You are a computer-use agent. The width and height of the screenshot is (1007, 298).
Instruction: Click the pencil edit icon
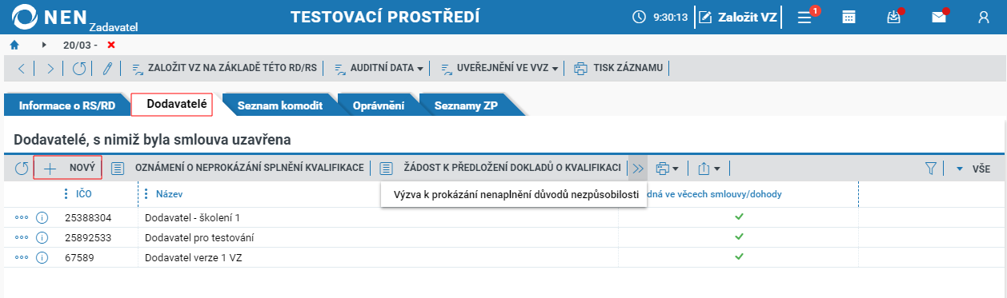tap(106, 68)
